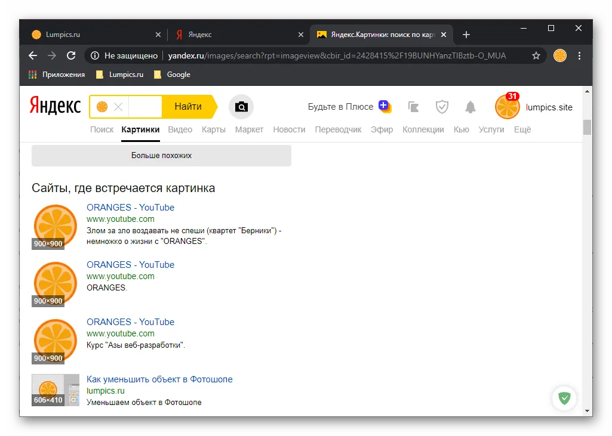This screenshot has height=436, width=612.
Task: Open ORANGES - YouTube result with Азы веб-разработки
Action: (130, 322)
